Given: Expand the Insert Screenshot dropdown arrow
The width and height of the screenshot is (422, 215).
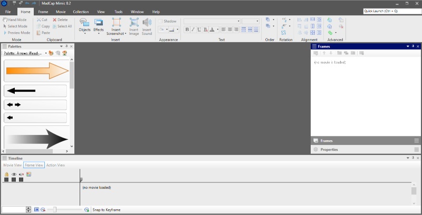Looking at the screenshot, I should [126, 34].
